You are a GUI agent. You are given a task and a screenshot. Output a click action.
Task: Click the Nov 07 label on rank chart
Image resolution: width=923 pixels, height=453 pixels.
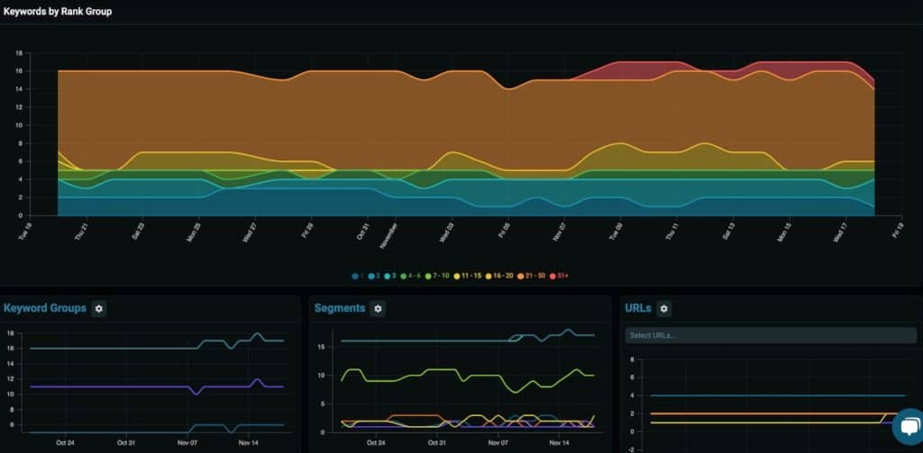[560, 230]
